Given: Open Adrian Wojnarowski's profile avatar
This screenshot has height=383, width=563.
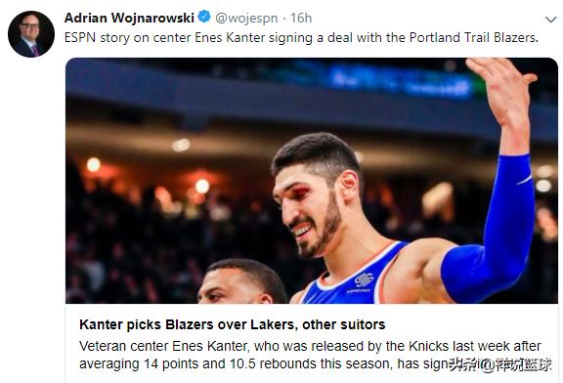Looking at the screenshot, I should point(31,34).
